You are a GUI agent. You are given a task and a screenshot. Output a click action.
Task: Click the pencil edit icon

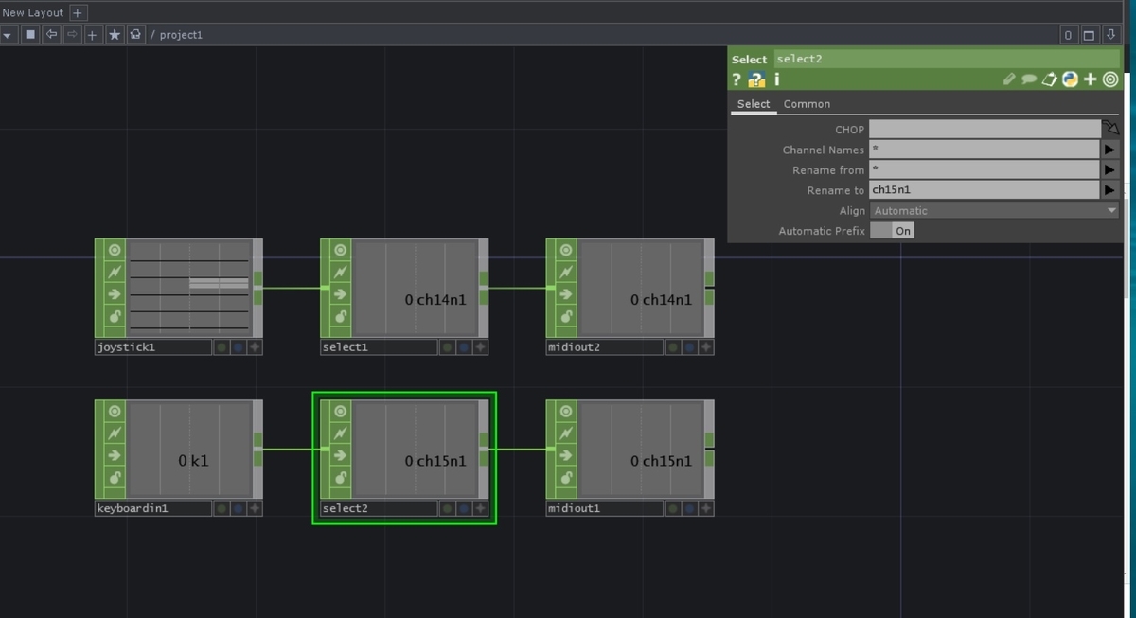[1009, 79]
